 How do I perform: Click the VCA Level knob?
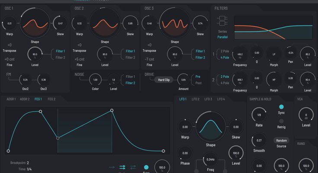306,115
